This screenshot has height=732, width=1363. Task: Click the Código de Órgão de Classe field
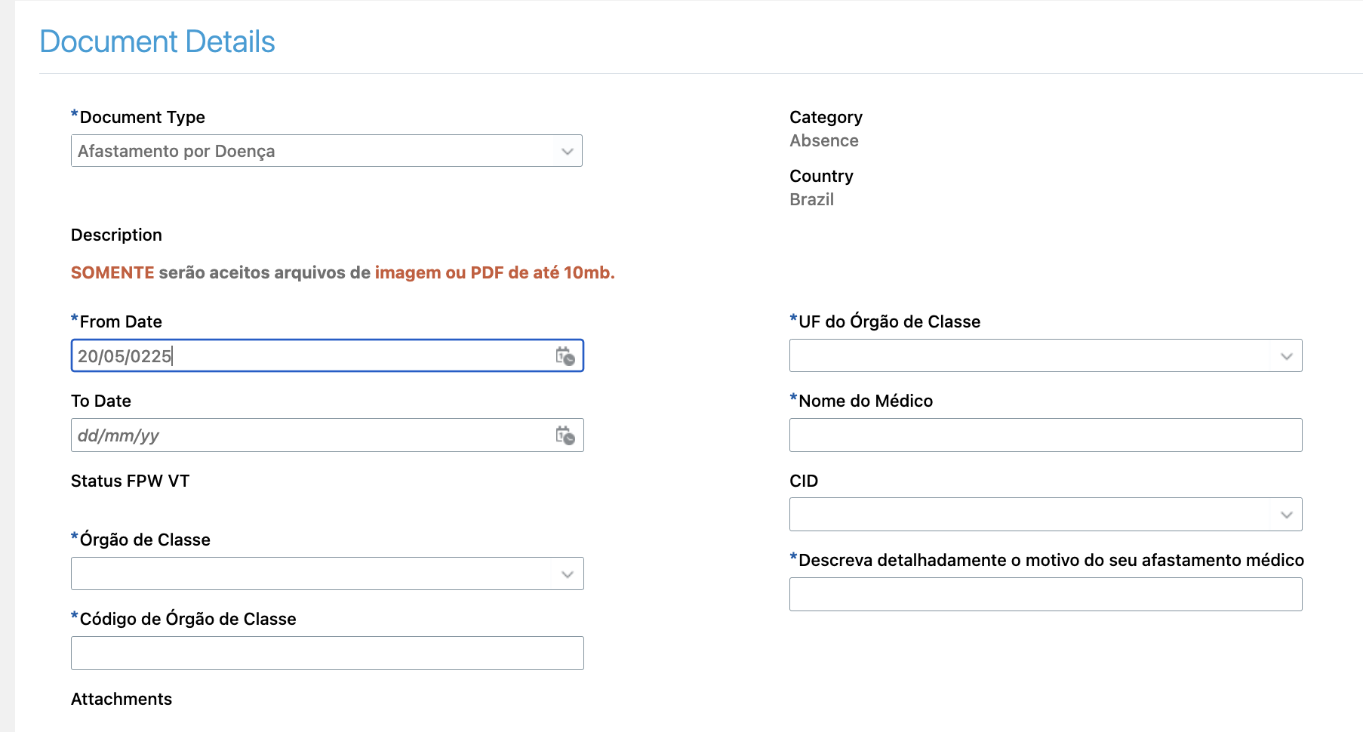coord(328,653)
